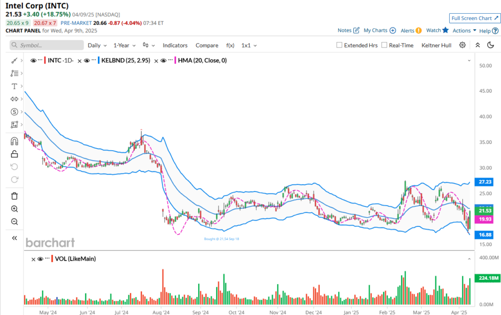This screenshot has width=501, height=315.
Task: Open the Indicators menu
Action: (175, 45)
